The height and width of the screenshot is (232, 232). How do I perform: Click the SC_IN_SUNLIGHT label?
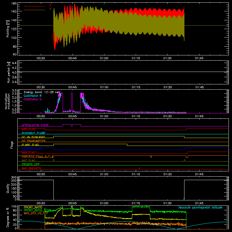(33, 137)
